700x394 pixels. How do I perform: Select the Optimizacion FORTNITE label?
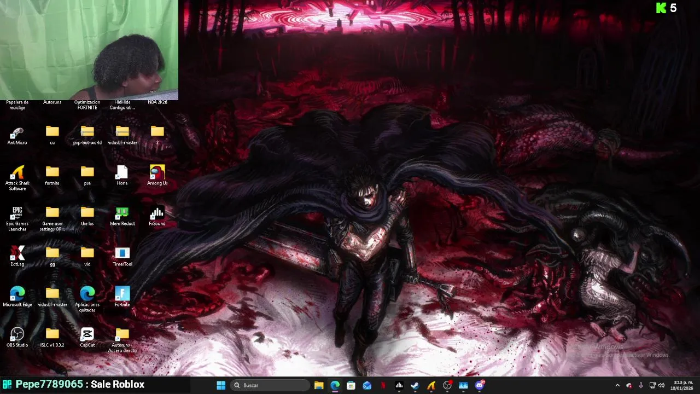87,105
